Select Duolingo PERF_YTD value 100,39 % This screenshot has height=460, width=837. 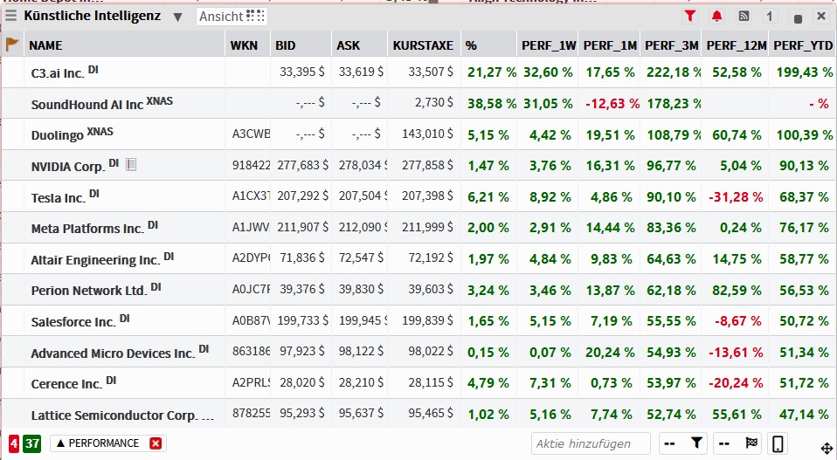tap(805, 134)
